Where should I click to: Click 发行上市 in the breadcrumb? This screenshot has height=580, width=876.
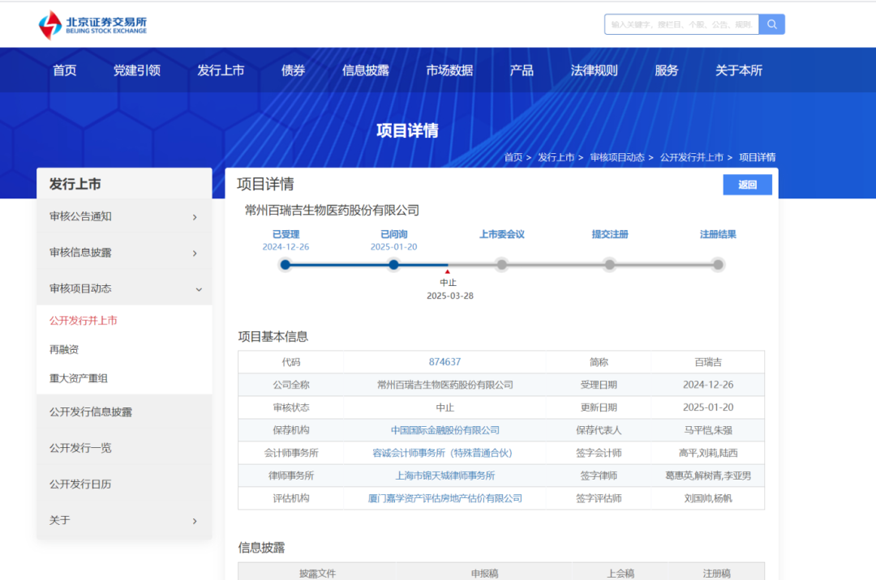tap(556, 157)
